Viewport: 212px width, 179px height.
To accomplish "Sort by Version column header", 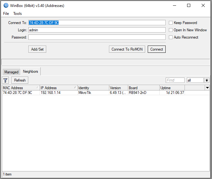I will coord(118,88).
